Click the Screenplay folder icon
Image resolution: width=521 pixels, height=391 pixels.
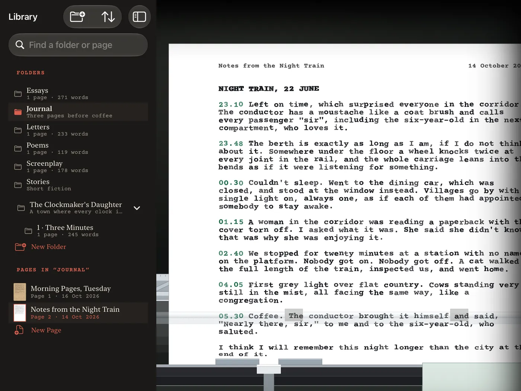pyautogui.click(x=18, y=167)
